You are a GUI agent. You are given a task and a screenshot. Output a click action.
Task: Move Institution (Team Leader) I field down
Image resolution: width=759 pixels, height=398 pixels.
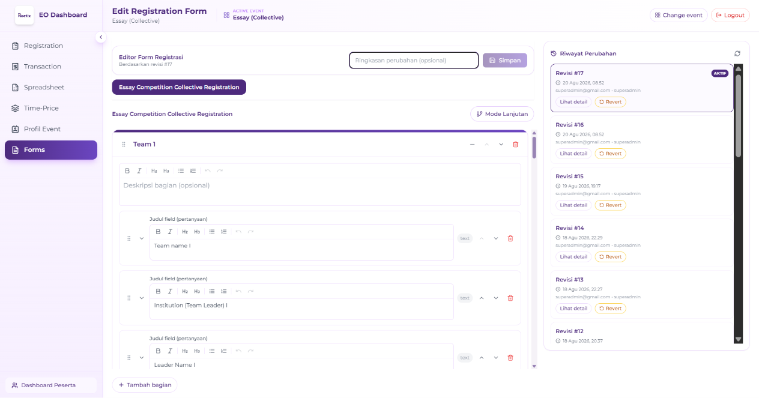point(496,298)
